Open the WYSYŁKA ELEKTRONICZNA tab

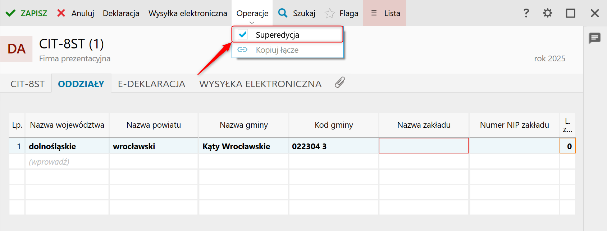point(260,84)
